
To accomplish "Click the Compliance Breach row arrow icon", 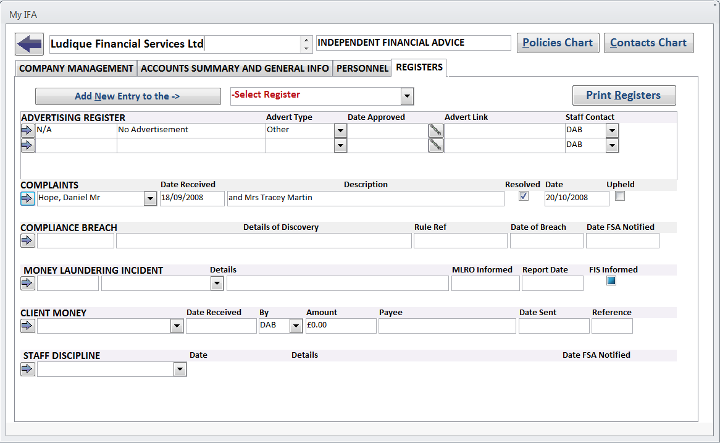I will tap(27, 241).
